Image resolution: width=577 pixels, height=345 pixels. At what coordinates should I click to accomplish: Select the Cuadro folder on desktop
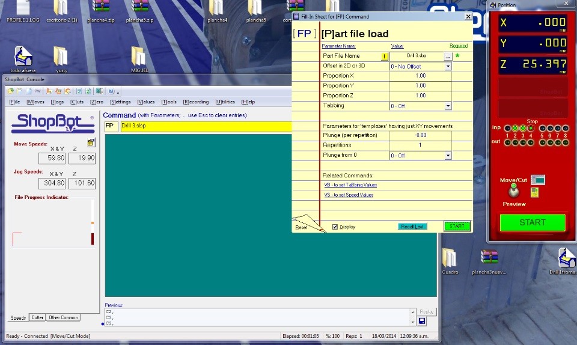pos(450,261)
